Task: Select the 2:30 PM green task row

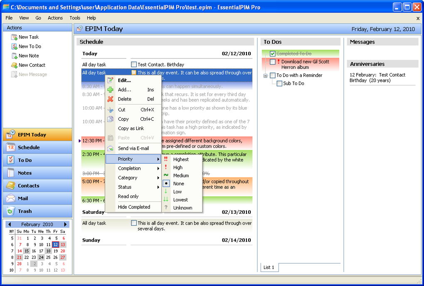Action: pos(167,160)
